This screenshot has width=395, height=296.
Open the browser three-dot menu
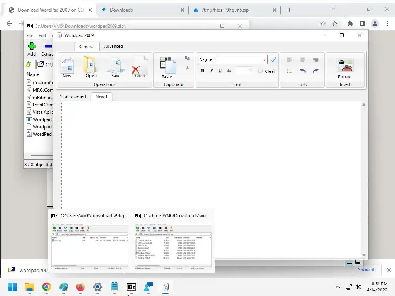coord(387,24)
